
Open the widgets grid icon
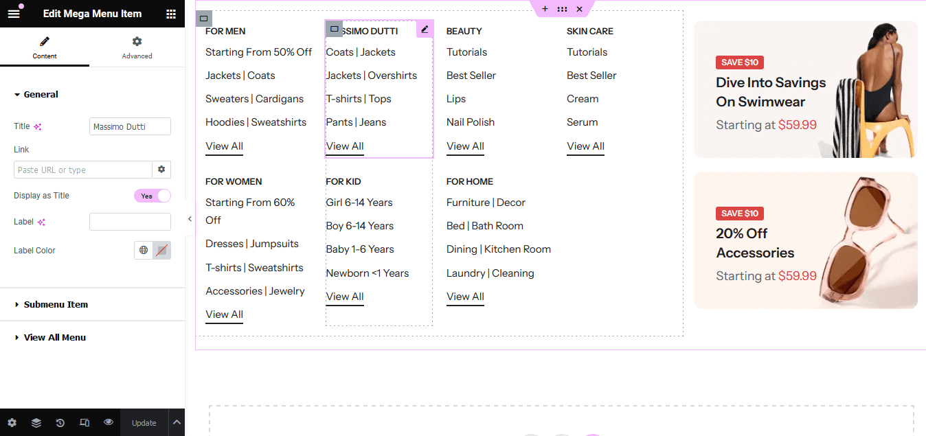(x=170, y=14)
